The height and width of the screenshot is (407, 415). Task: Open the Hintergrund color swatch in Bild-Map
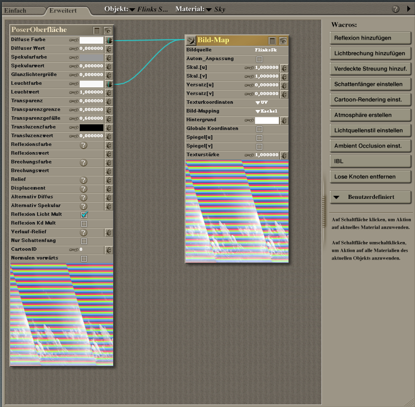267,120
